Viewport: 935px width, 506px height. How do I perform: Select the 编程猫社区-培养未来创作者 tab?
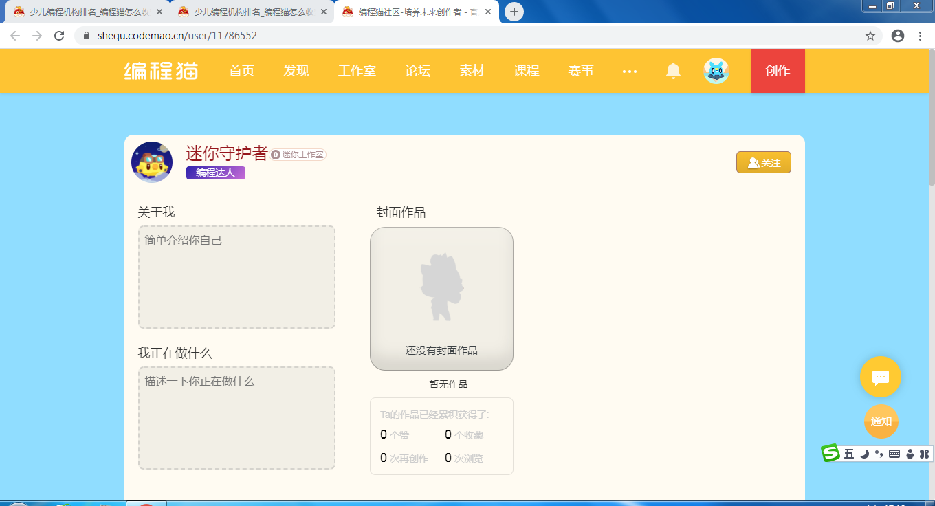point(417,12)
